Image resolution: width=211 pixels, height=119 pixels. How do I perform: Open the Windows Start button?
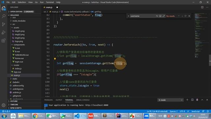coord(4,116)
